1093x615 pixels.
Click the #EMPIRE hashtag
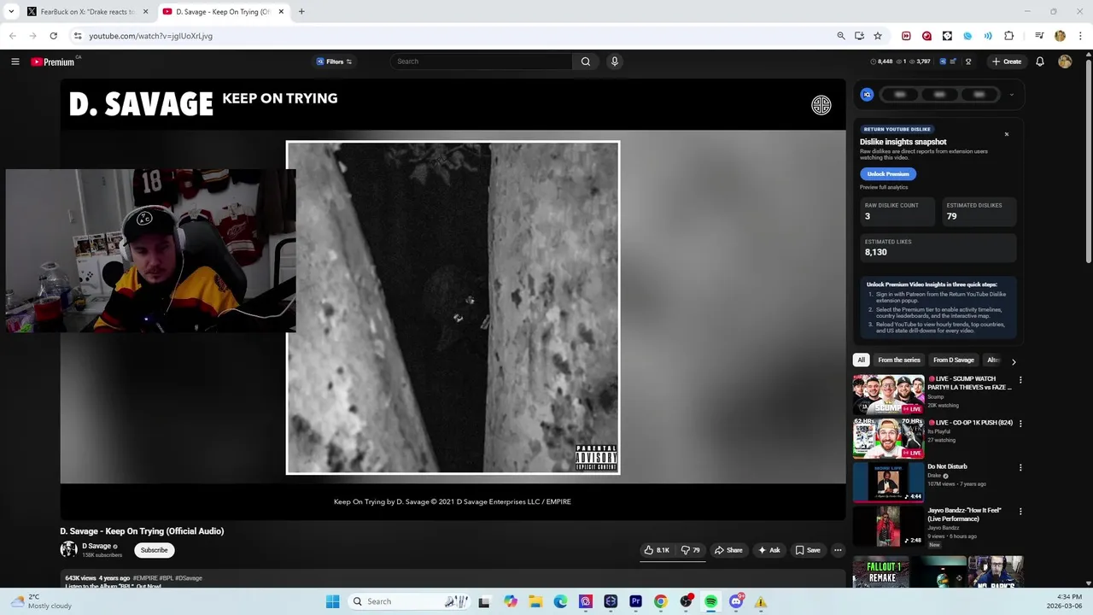pos(145,578)
